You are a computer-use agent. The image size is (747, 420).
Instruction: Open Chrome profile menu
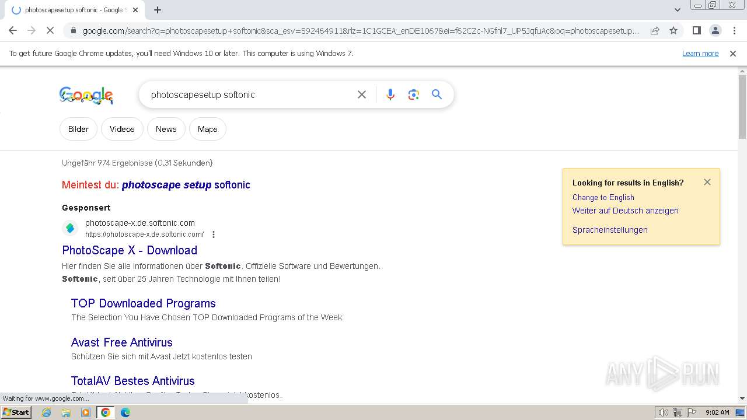tap(715, 30)
